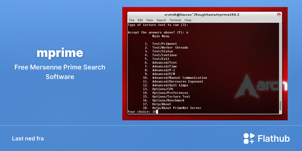Click the 'Advanced/Quit Gimps' line
This screenshot has height=151, width=302.
[165, 85]
